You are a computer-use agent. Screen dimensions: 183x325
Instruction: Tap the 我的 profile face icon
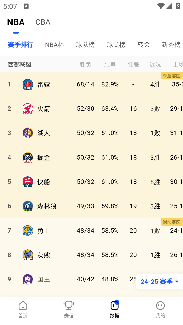(x=160, y=306)
